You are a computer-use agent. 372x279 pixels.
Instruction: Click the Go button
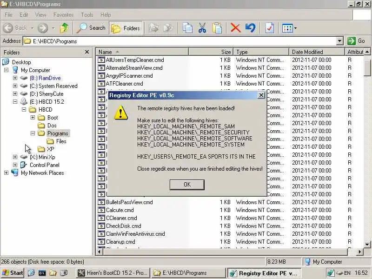[x=357, y=41]
